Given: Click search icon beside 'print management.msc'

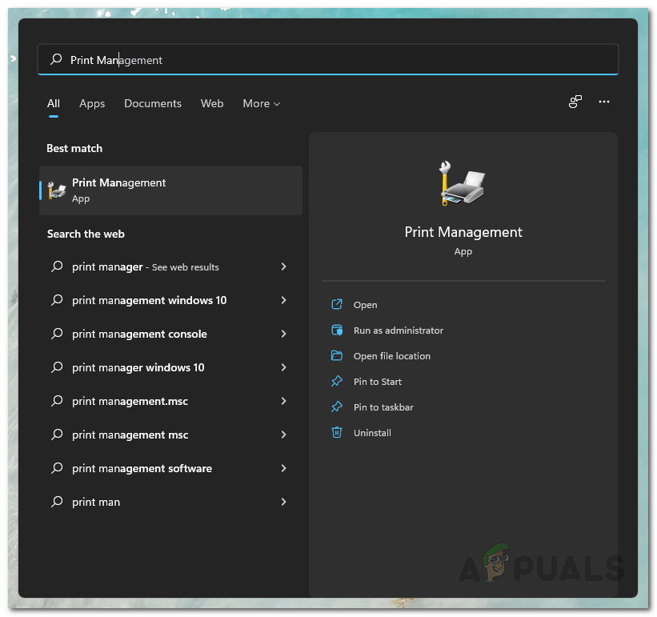Looking at the screenshot, I should click(57, 401).
